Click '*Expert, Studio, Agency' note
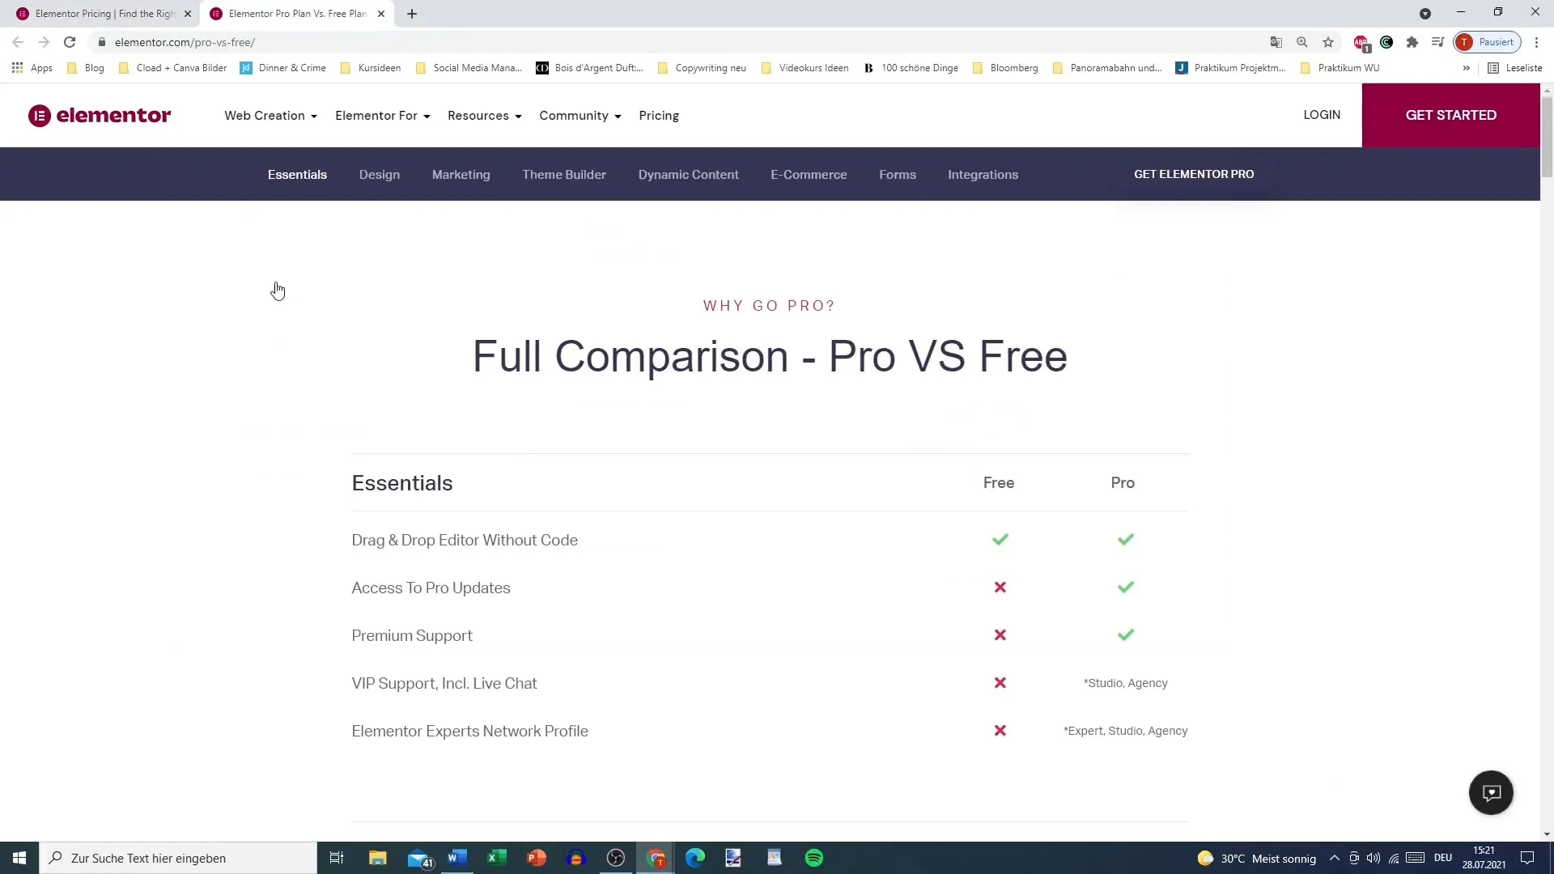This screenshot has width=1554, height=874. click(1126, 731)
